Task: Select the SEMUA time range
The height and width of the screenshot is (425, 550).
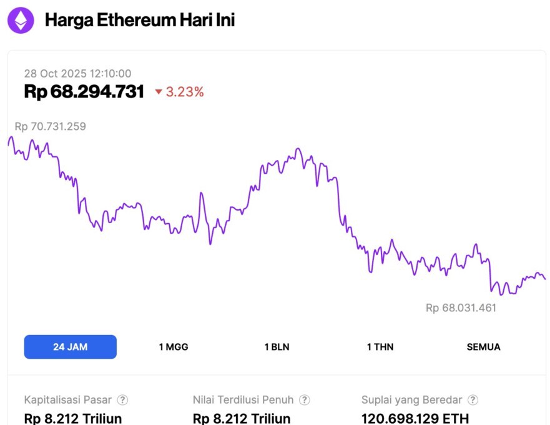Action: point(483,347)
